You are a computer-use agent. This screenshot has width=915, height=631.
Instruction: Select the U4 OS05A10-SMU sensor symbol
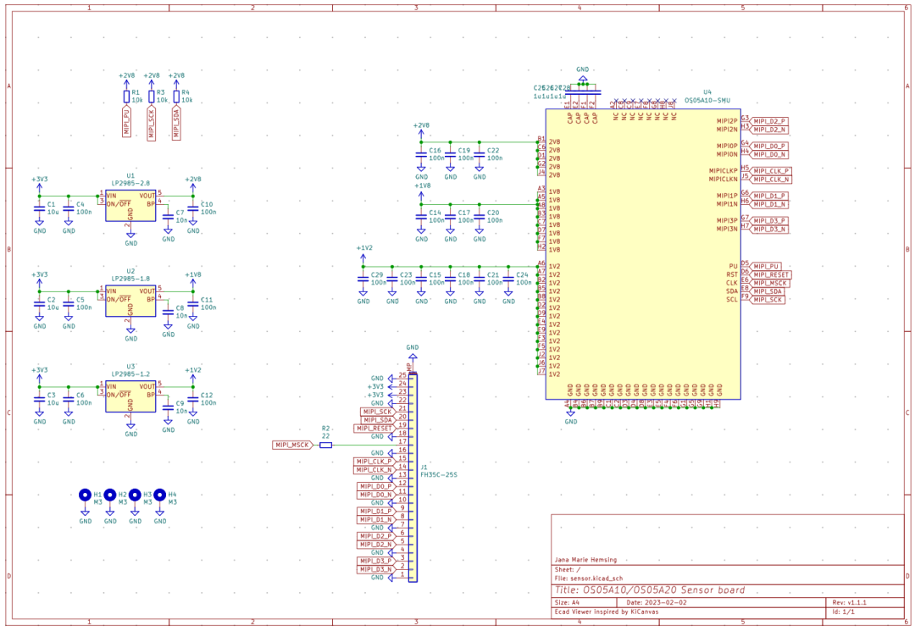coord(643,254)
